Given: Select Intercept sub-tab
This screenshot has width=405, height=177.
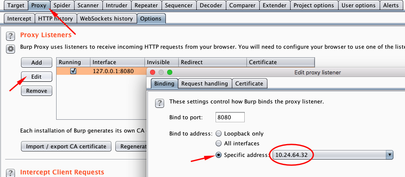Looking at the screenshot, I should click(19, 18).
